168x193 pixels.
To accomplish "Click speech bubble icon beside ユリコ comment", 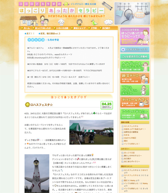I will pos(123,175).
